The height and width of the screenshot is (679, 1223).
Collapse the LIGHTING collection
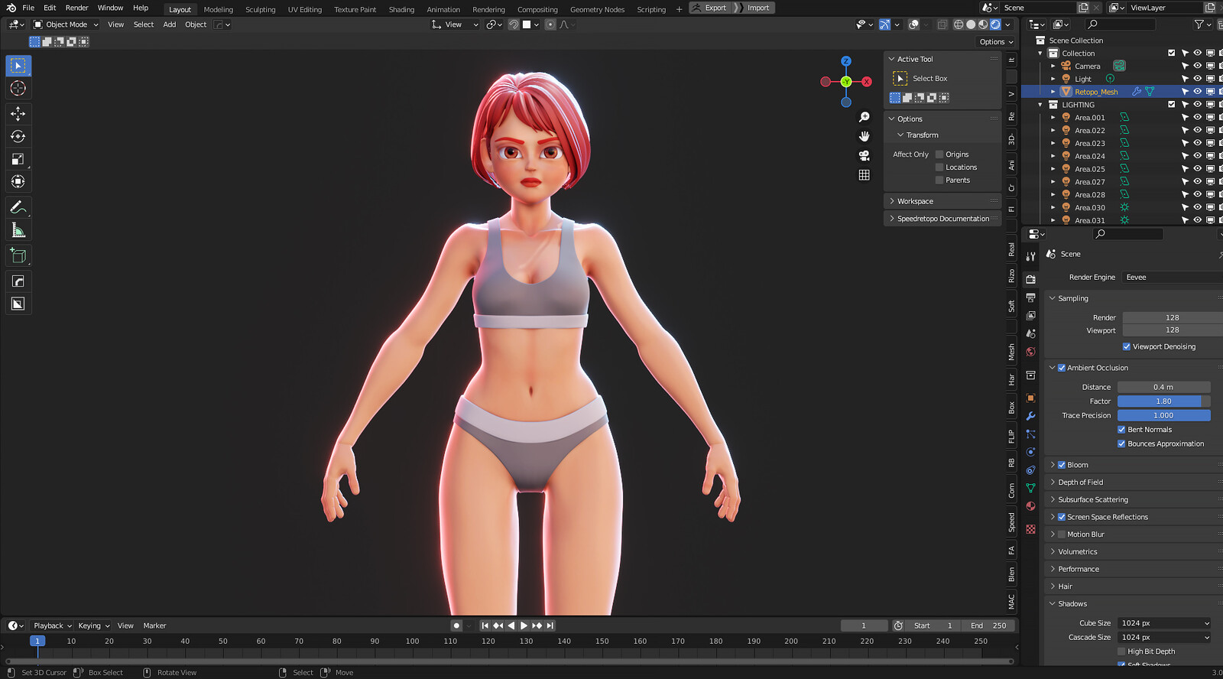pyautogui.click(x=1040, y=105)
